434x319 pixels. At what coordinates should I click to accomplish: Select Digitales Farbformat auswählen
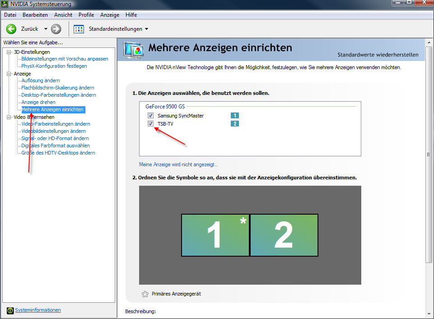pos(56,145)
